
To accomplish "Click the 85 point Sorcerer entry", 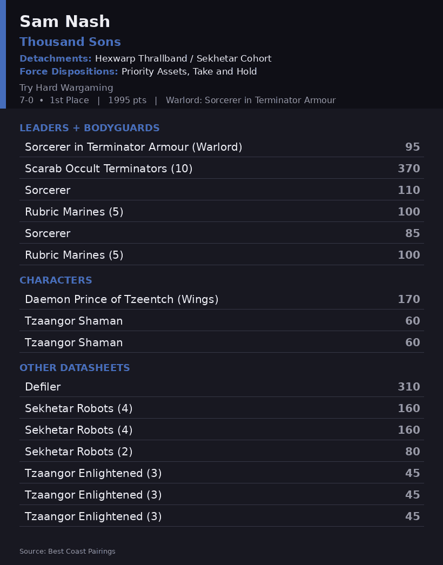I will (222, 233).
